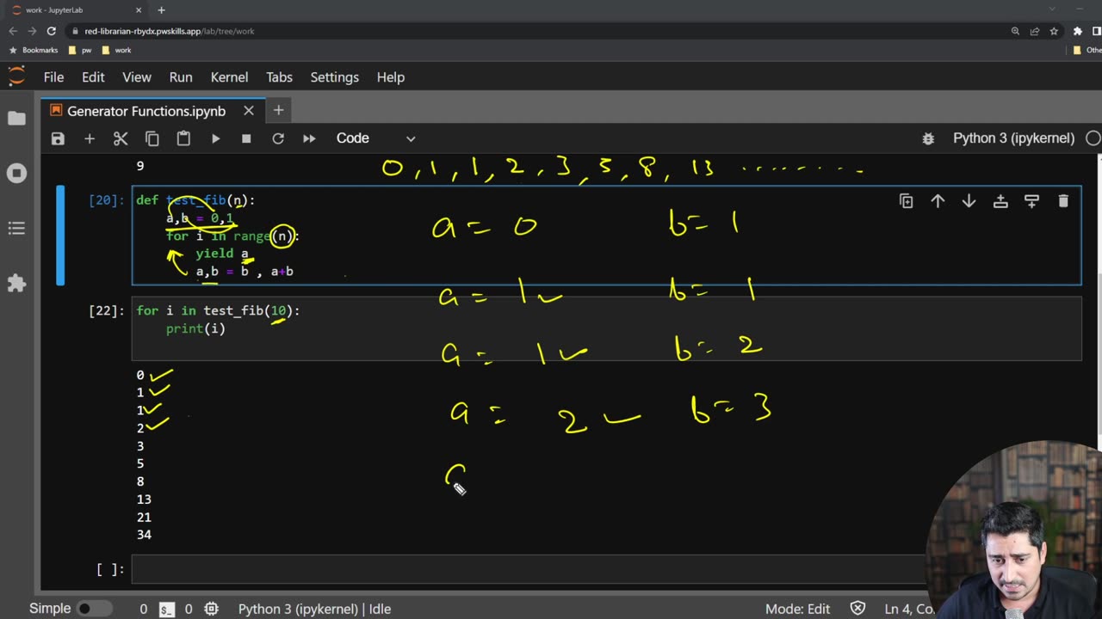Interrupt the kernel stop icon
The width and height of the screenshot is (1102, 619).
pos(246,138)
